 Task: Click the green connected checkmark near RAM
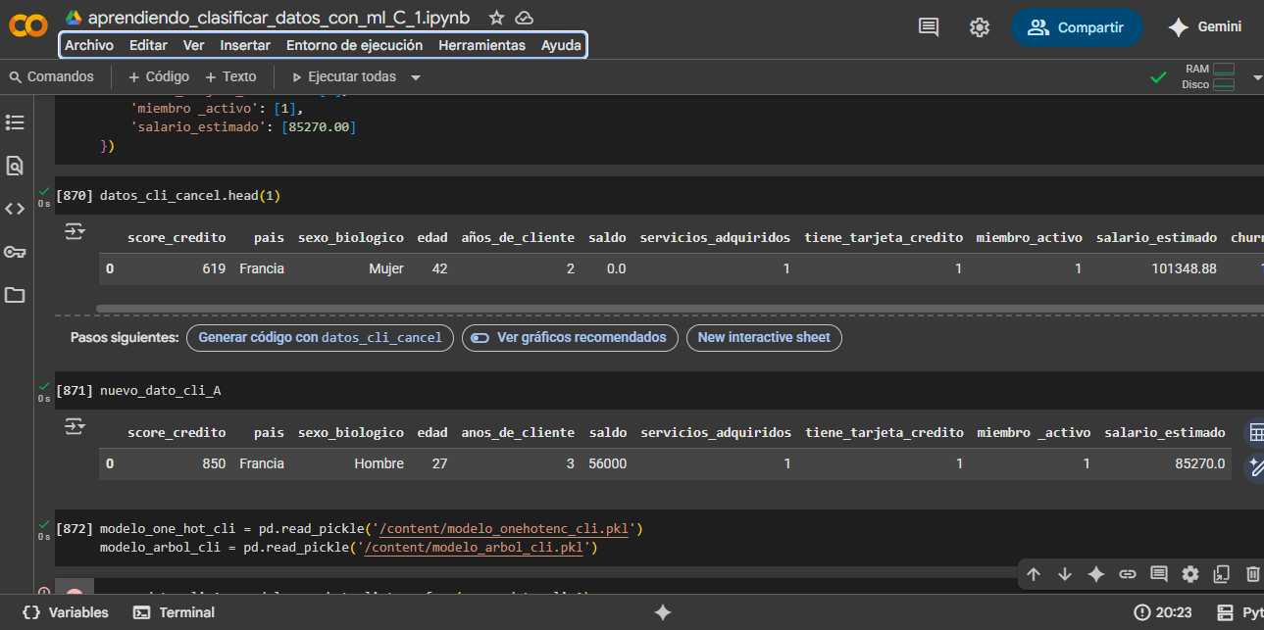tap(1158, 76)
